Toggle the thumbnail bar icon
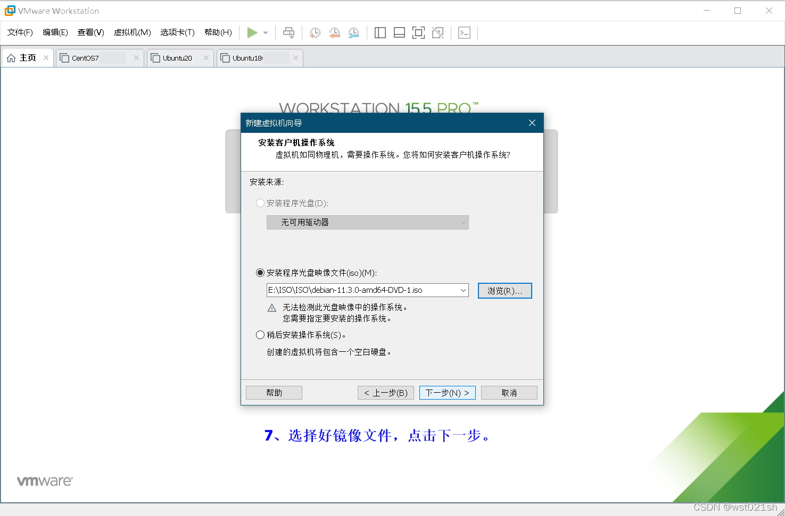The image size is (785, 516). pos(399,33)
